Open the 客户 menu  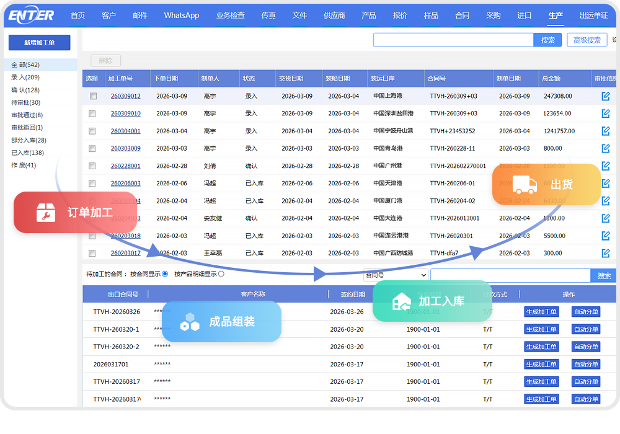coord(108,15)
